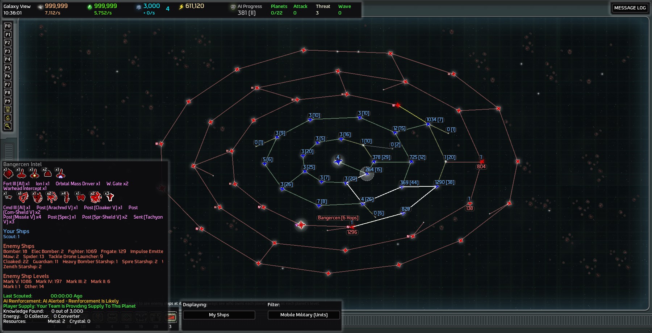Select the P5 control group button
The image size is (652, 333).
pyautogui.click(x=8, y=68)
